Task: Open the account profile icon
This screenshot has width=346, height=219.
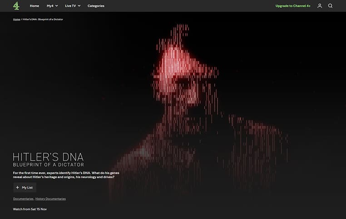Action: [x=320, y=6]
